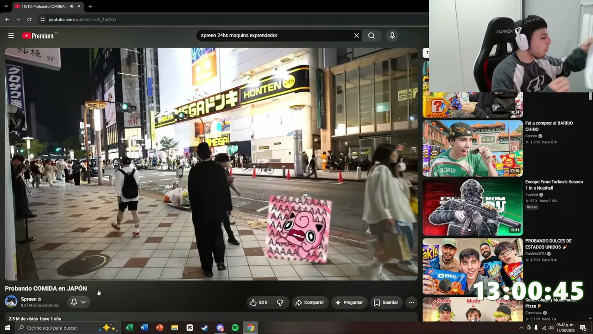Open Spreen channel avatar
The image size is (593, 334).
pos(11,302)
